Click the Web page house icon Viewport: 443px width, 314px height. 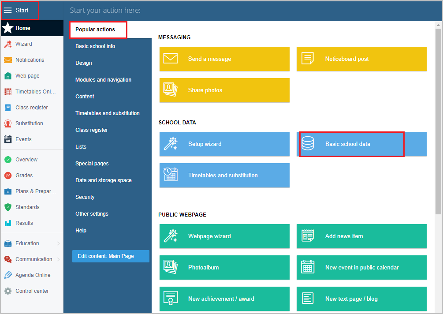tap(8, 76)
